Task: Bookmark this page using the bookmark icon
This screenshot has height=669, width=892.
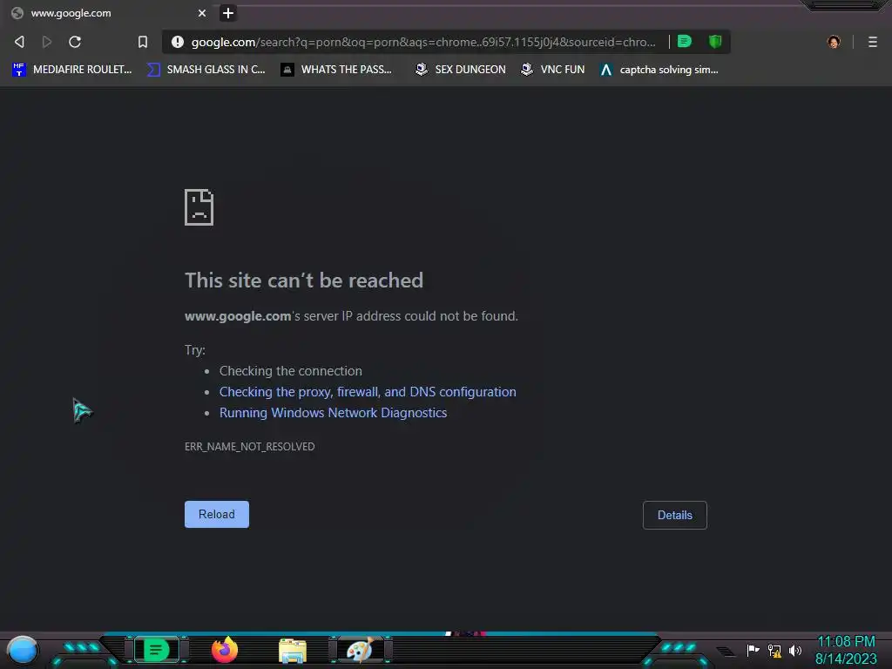Action: click(x=143, y=42)
